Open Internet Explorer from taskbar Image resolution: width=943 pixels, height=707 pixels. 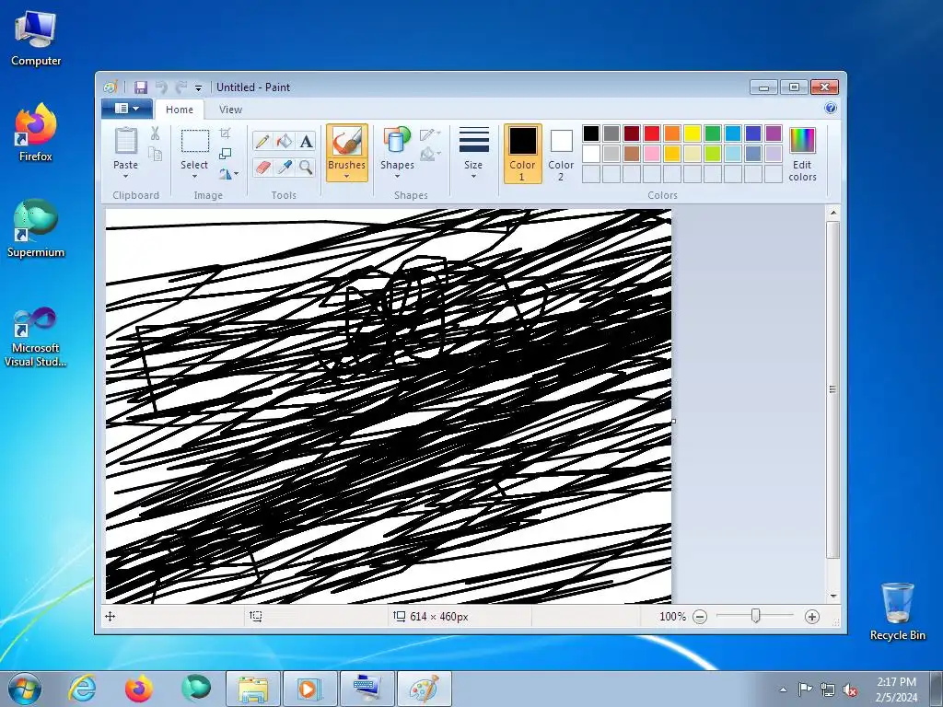click(x=82, y=689)
